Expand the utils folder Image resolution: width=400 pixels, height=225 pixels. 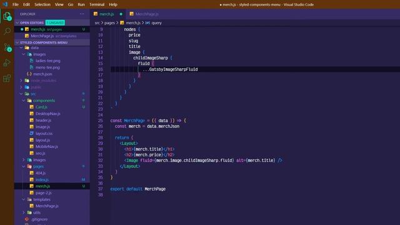(24, 212)
